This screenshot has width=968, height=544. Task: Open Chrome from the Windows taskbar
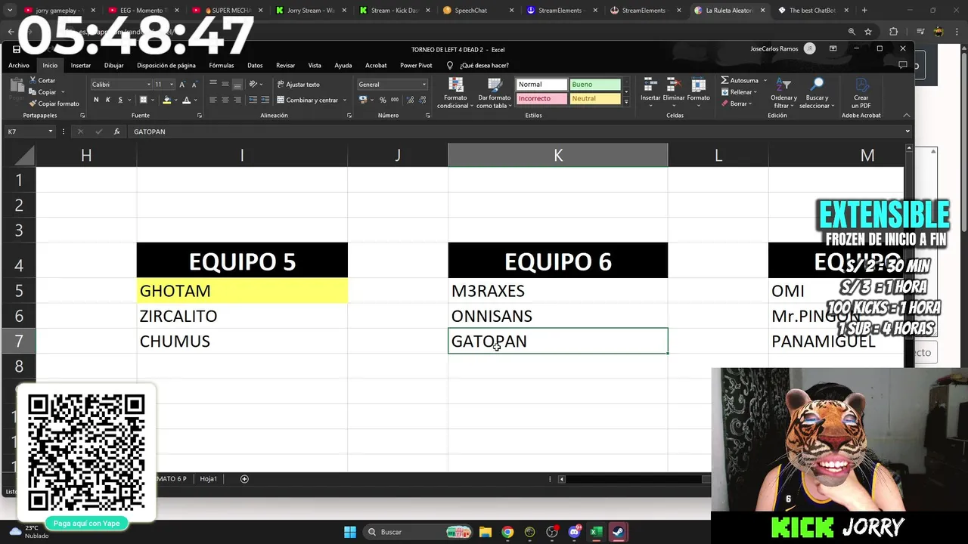(507, 532)
